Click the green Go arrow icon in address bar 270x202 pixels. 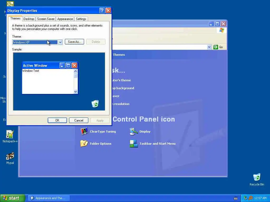point(216,47)
